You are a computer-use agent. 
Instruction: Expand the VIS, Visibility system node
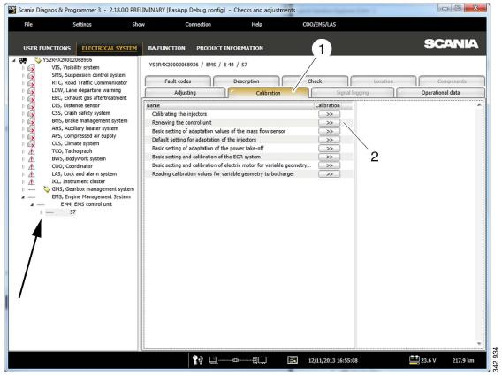tap(23, 68)
